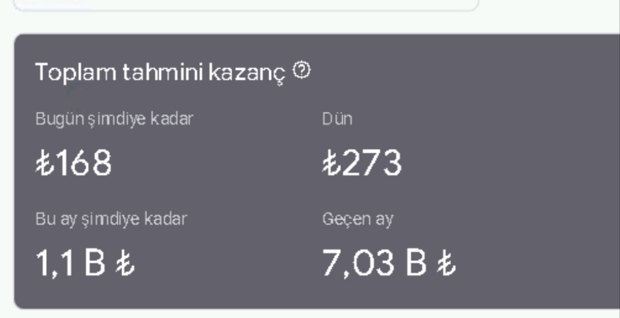Select the 1,1 figure for this month
The height and width of the screenshot is (318, 620).
(x=55, y=263)
